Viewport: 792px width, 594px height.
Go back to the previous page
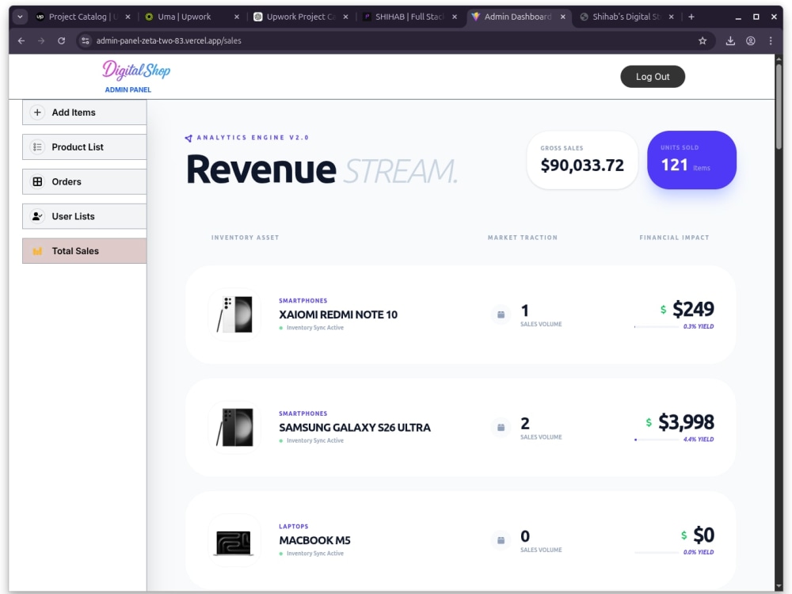pos(21,41)
